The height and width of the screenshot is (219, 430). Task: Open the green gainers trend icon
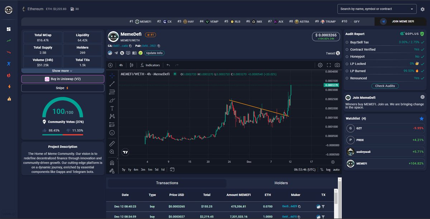point(9,41)
